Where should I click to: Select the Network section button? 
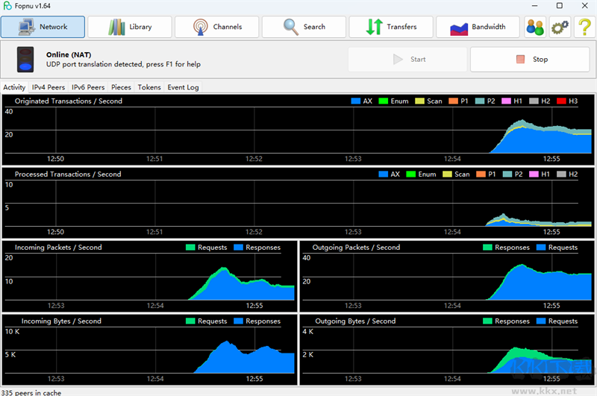43,27
